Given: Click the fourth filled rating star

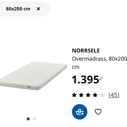Looking at the screenshot, I should (x=95, y=95).
